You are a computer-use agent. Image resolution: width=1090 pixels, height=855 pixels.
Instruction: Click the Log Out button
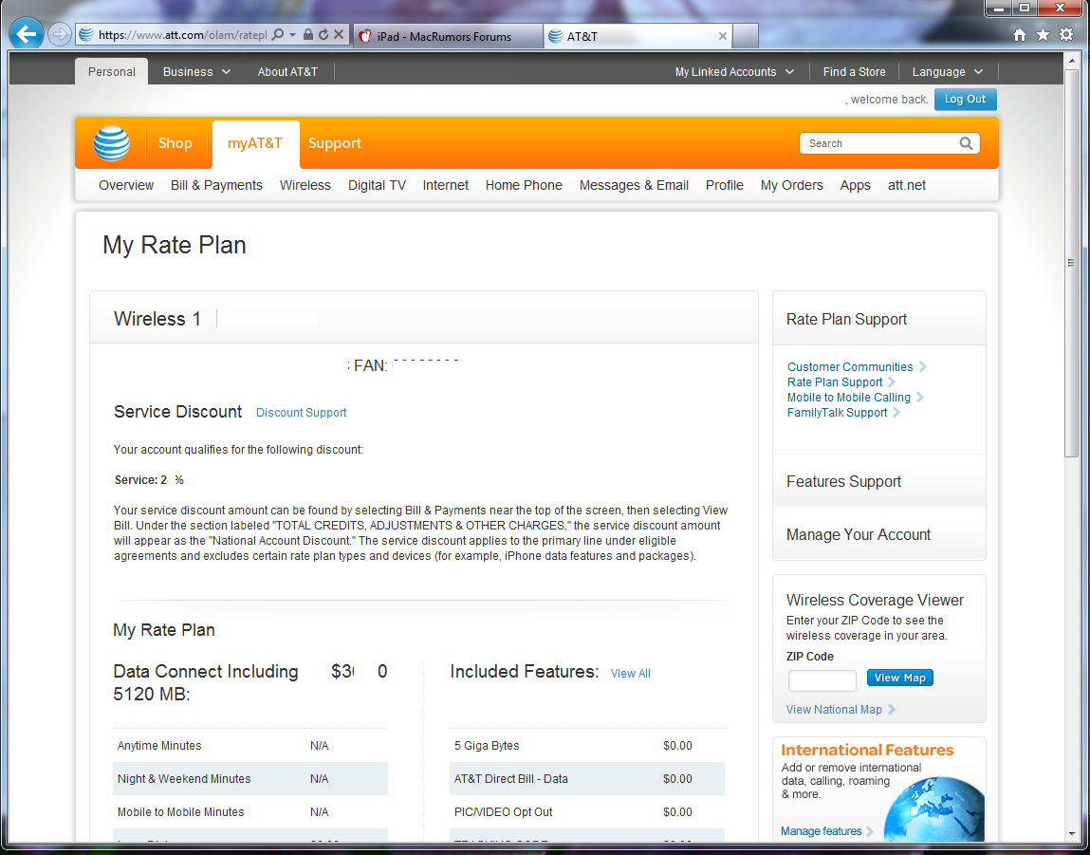pos(965,100)
